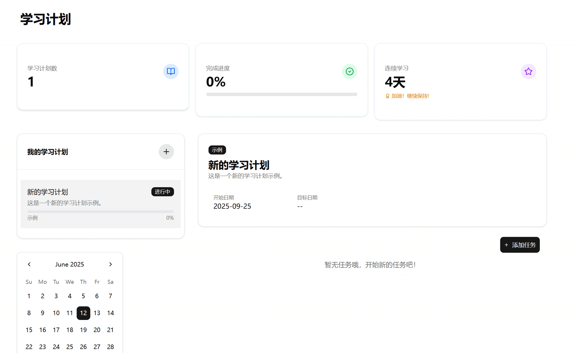The image size is (578, 353).
Task: Click the purple star streak icon
Action: tap(528, 72)
